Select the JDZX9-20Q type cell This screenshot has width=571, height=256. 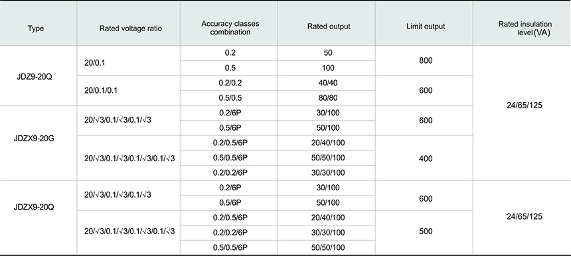34,208
